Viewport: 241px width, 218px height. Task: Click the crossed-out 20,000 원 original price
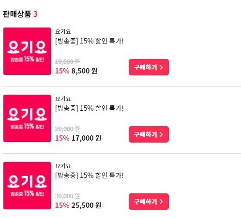67,129
